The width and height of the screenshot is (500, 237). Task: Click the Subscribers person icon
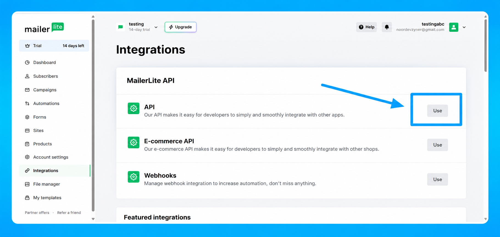click(27, 76)
